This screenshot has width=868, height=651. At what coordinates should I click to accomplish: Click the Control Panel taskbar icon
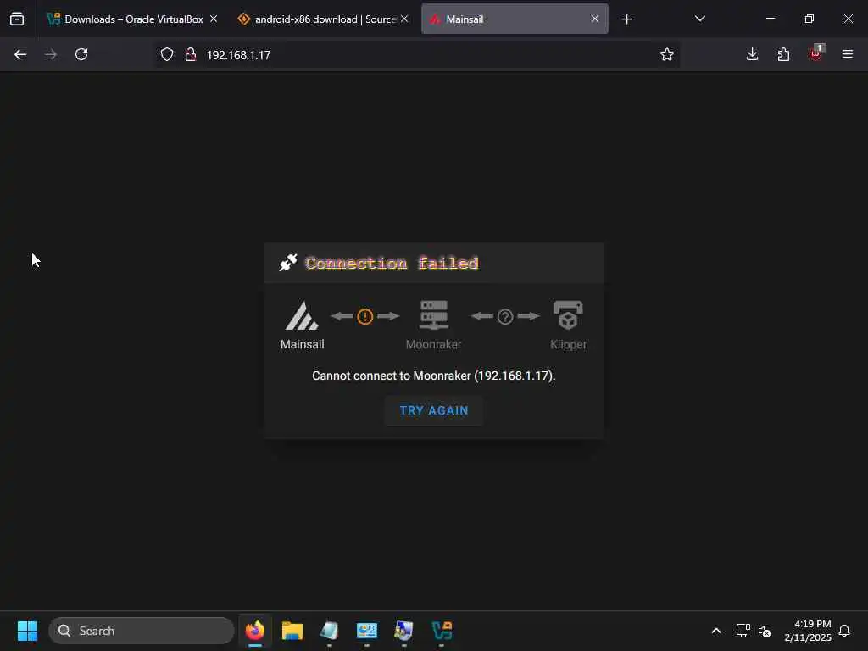(x=366, y=631)
